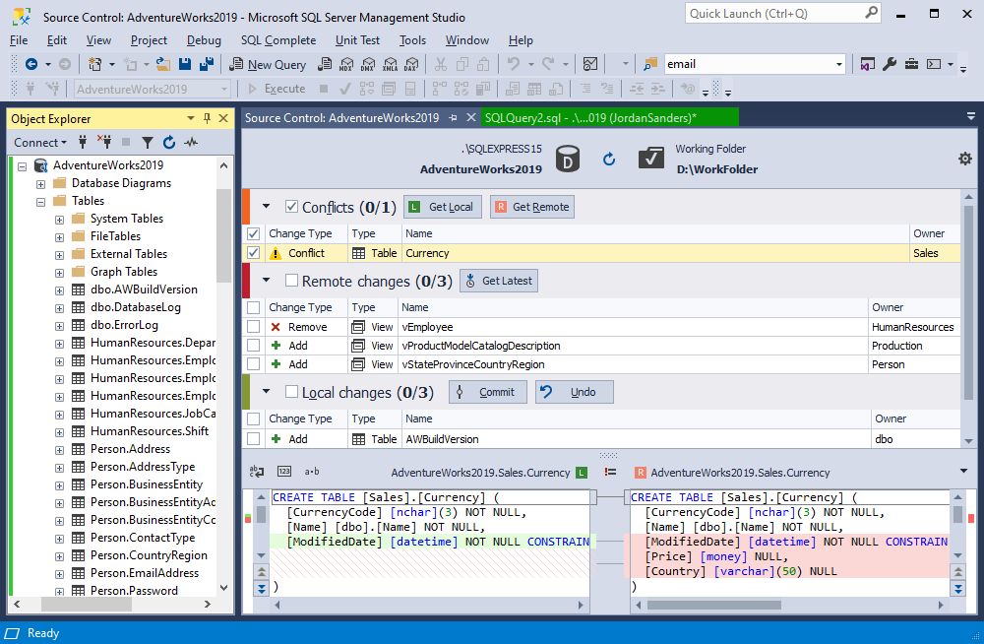Viewport: 984px width, 644px height.
Task: Open the Tools menu
Action: click(412, 40)
